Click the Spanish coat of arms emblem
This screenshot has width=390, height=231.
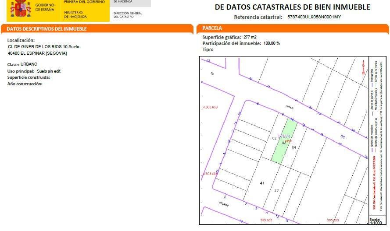(x=20, y=9)
